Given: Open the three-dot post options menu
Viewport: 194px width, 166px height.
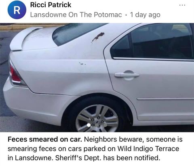Looking at the screenshot, I should click(182, 5).
